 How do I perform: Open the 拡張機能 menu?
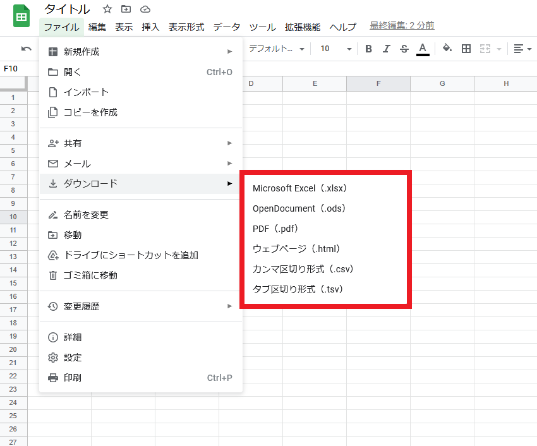coord(303,27)
